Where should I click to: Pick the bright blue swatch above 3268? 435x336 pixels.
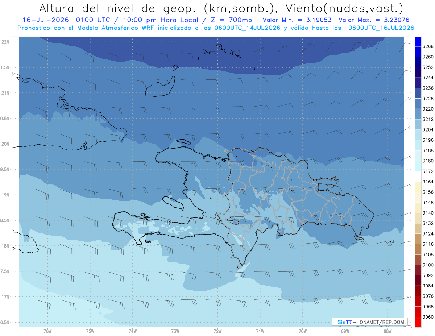pyautogui.click(x=418, y=41)
